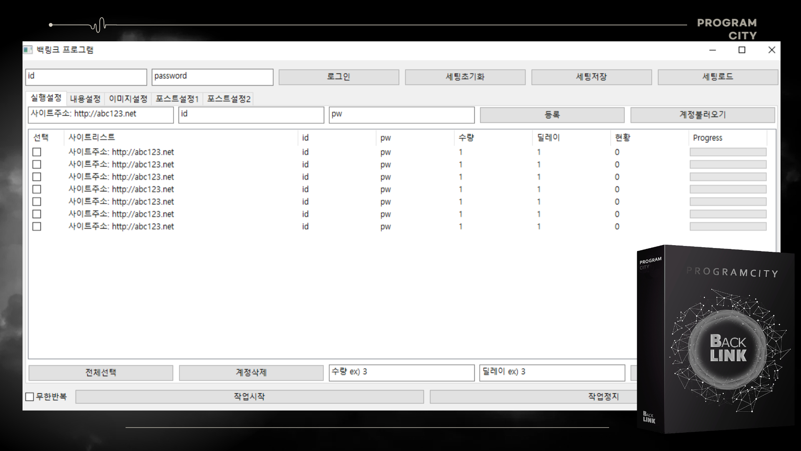Screen dimensions: 801x451
Task: Click the 백링크 프로그램 window icon
Action: [x=28, y=50]
